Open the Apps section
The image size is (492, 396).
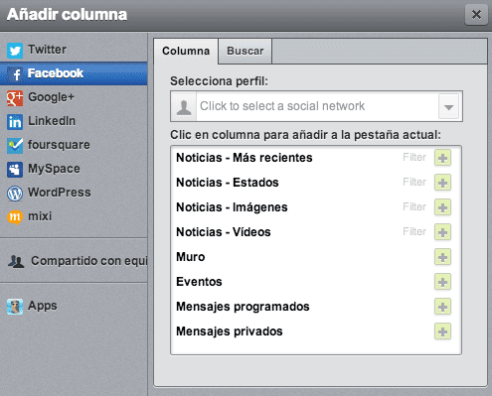pyautogui.click(x=74, y=306)
